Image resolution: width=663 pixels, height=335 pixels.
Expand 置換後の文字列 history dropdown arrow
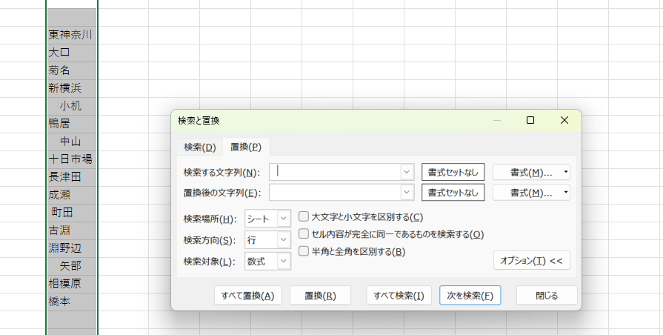coord(407,193)
